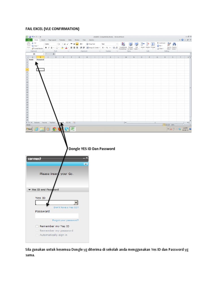Switch to the Data ribbon tab
This screenshot has width=217, height=289.
point(70,40)
